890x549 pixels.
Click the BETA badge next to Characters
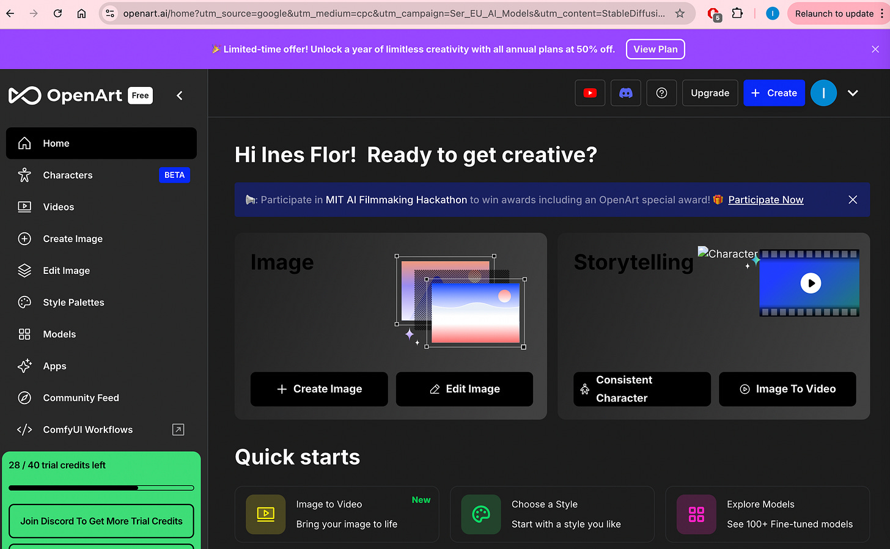174,175
